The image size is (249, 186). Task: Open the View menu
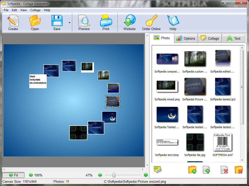point(23,10)
